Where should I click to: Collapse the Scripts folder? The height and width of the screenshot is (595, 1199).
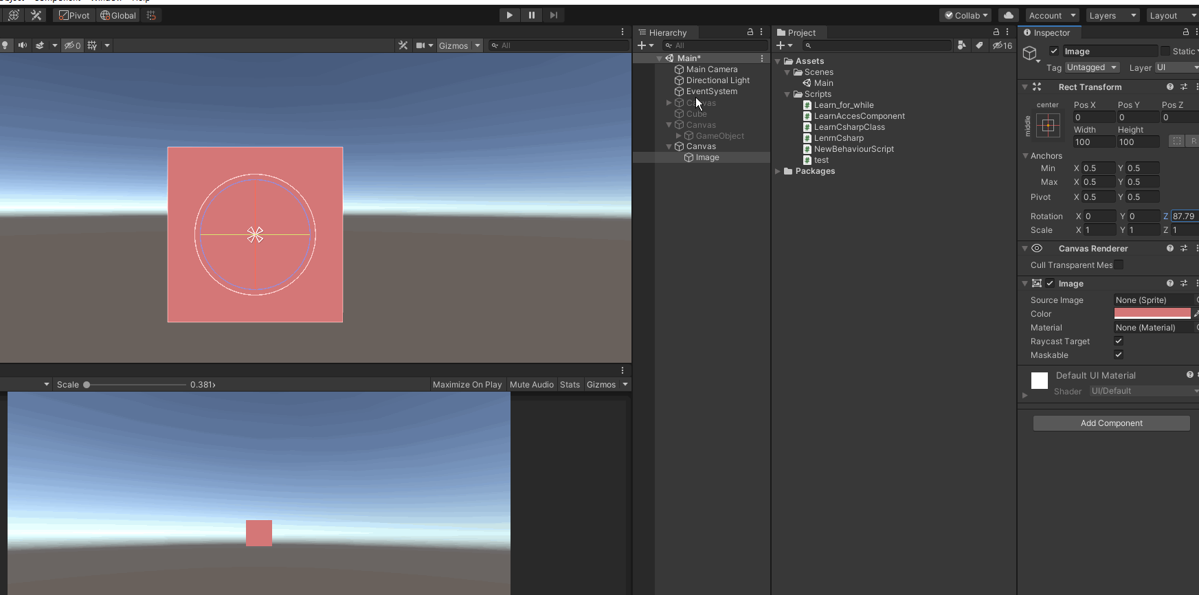pyautogui.click(x=787, y=94)
